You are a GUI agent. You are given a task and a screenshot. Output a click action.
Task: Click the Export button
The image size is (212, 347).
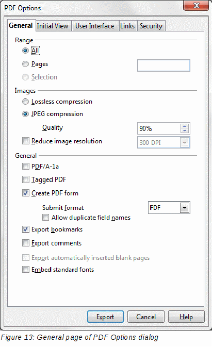click(105, 317)
